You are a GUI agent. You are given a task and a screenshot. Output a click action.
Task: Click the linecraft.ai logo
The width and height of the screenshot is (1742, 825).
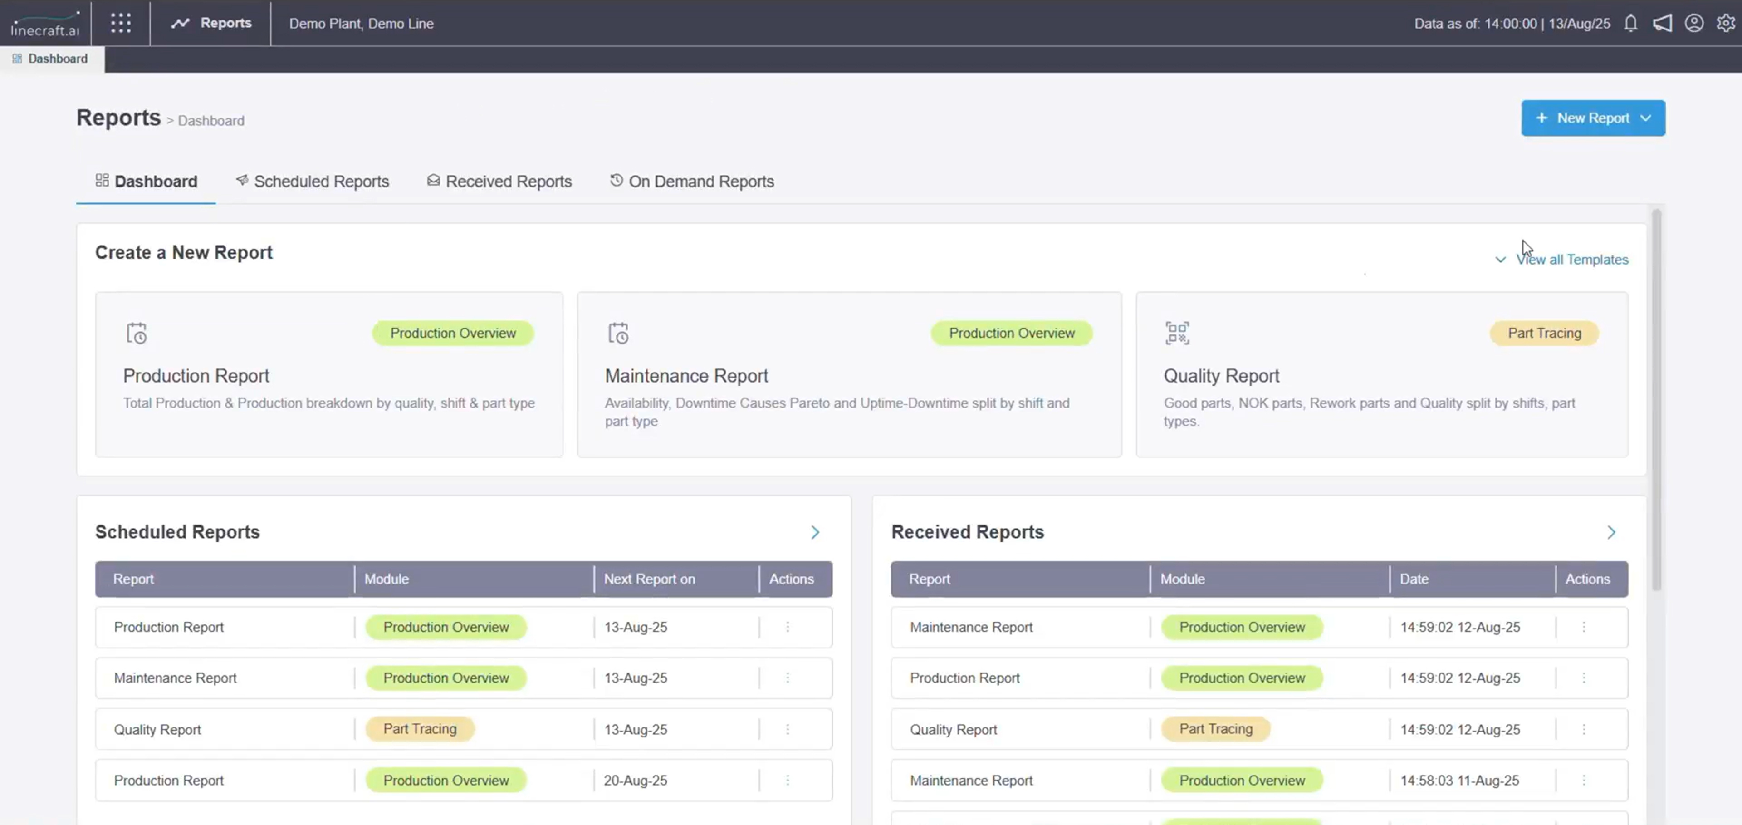pyautogui.click(x=45, y=24)
